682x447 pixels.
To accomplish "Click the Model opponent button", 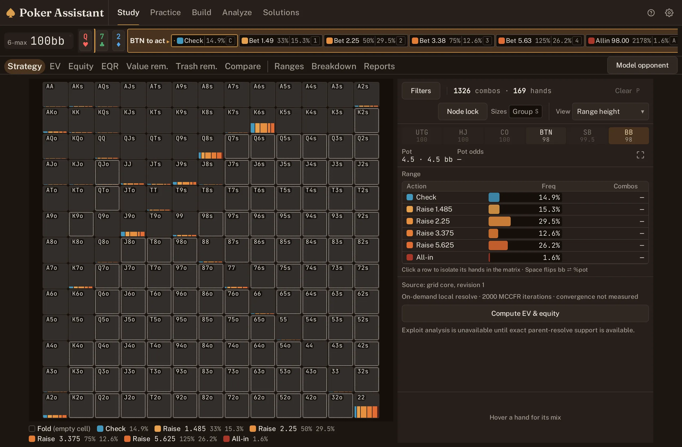I will click(x=642, y=65).
